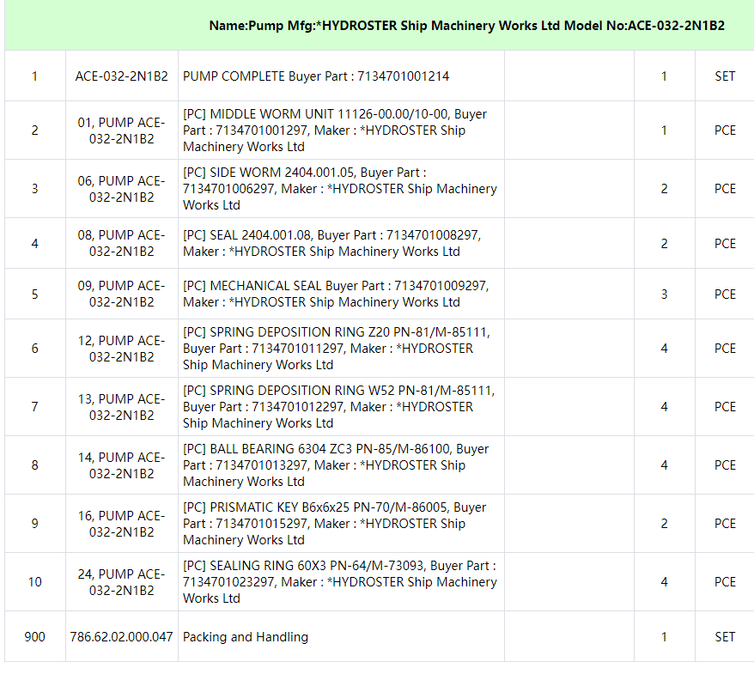Screen dimensions: 754x674
Task: Click empty remarks cell for BALL BEARING row
Action: (569, 465)
